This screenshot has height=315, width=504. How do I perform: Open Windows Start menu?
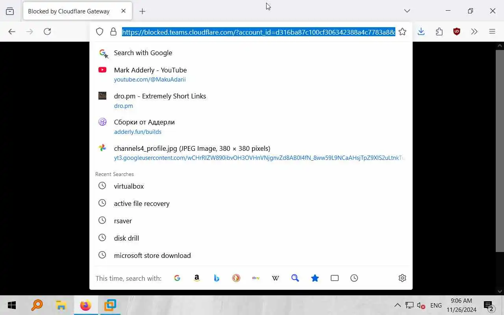[12, 305]
